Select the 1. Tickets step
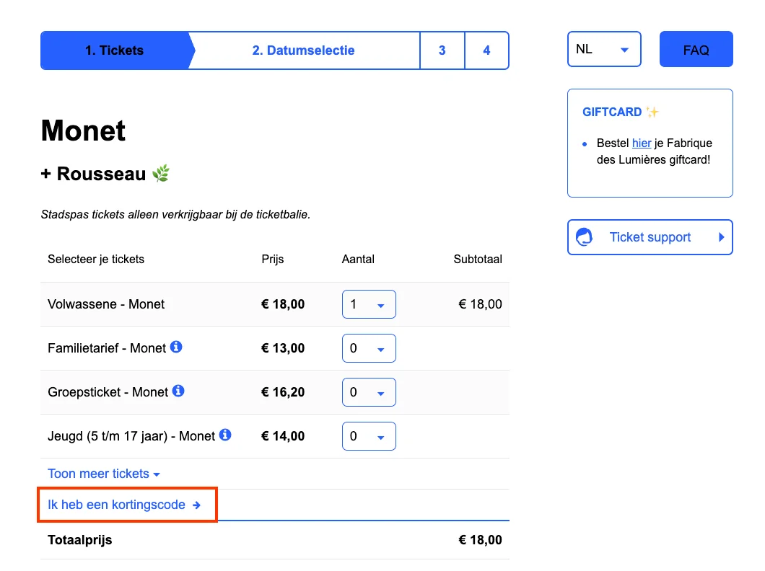Image resolution: width=765 pixels, height=571 pixels. pyautogui.click(x=115, y=50)
